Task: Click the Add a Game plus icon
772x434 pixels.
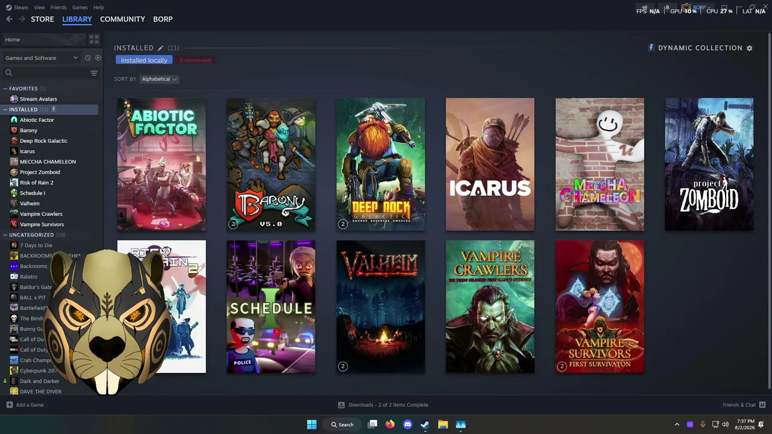Action: [x=9, y=405]
